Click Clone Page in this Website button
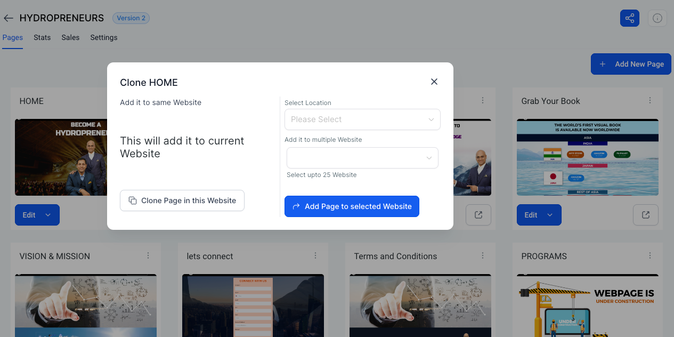This screenshot has width=674, height=337. point(182,200)
